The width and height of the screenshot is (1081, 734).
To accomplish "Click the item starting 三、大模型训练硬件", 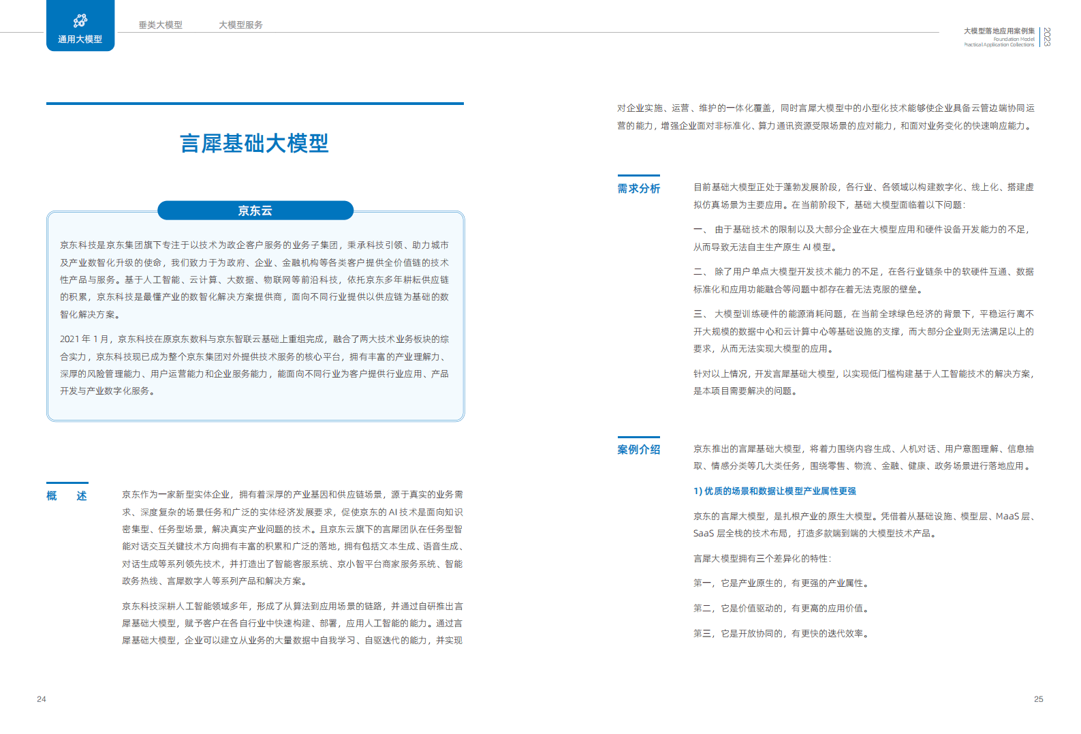I will tap(864, 331).
